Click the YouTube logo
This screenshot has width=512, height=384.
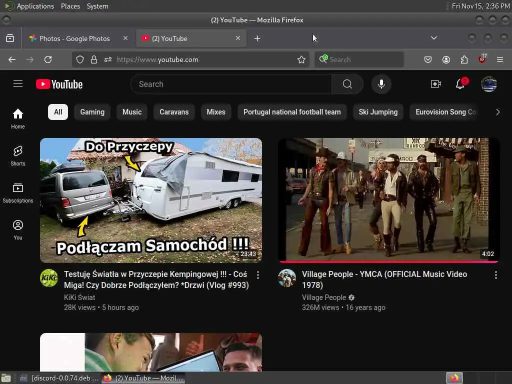[x=59, y=84]
